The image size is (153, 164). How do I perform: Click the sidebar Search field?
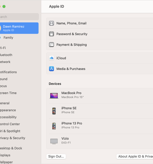click(x=19, y=17)
